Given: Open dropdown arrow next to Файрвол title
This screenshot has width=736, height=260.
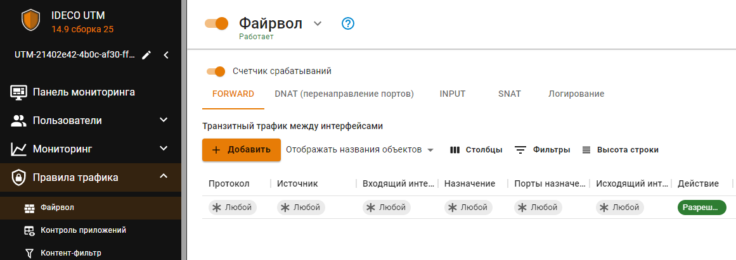Looking at the screenshot, I should coord(318,23).
